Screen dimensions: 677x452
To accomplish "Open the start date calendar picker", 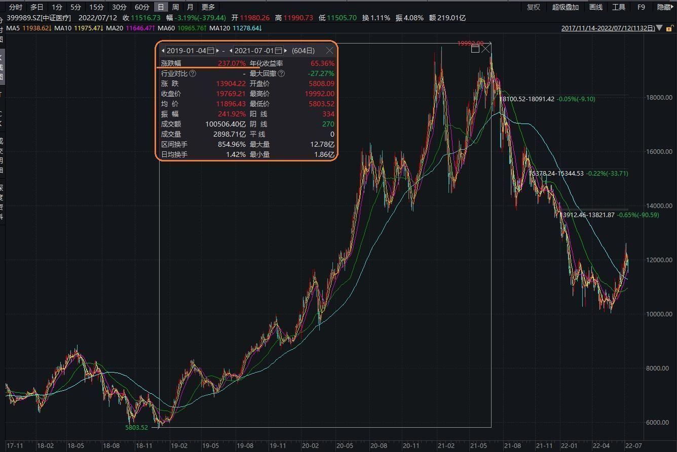I will click(211, 51).
